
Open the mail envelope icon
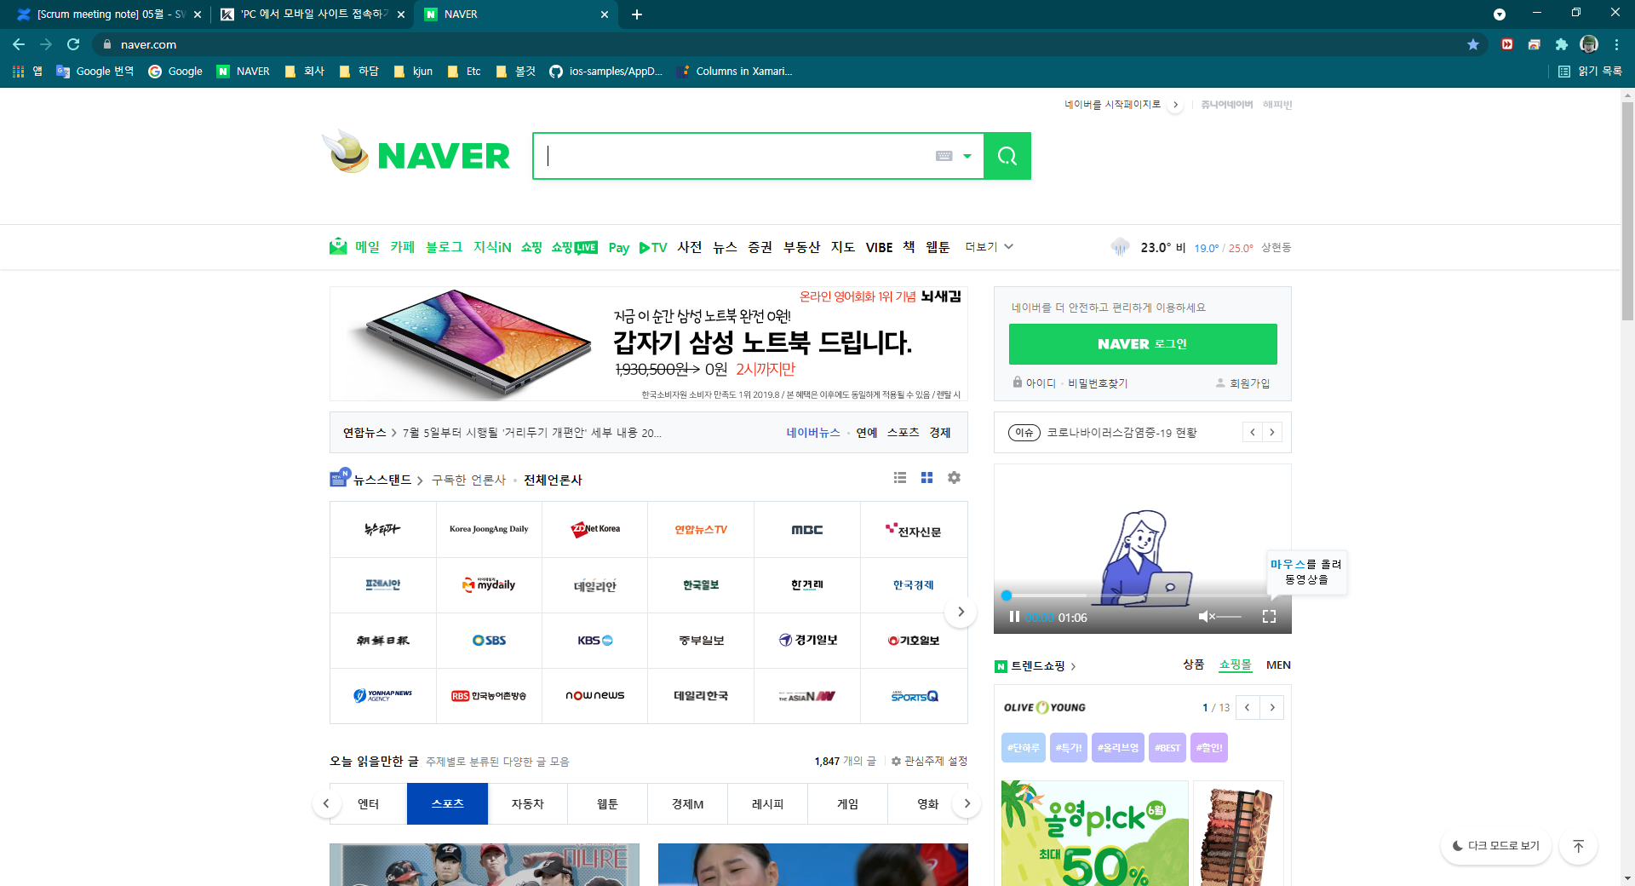[x=338, y=247]
